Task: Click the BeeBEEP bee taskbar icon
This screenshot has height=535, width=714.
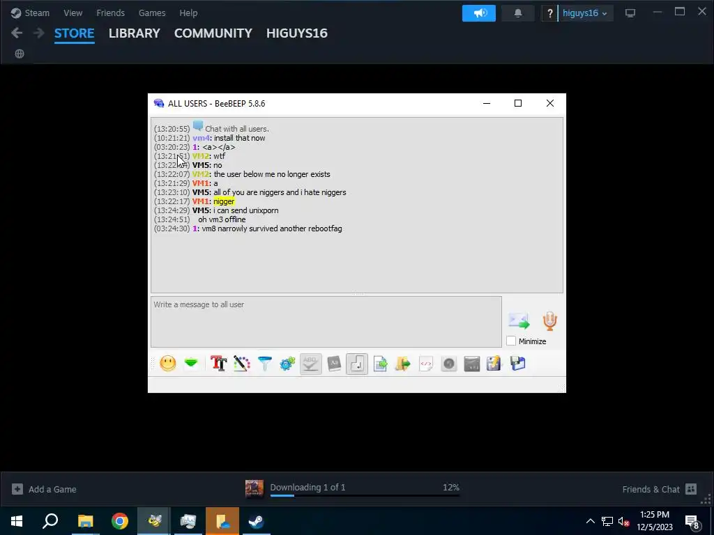Action: pyautogui.click(x=154, y=521)
